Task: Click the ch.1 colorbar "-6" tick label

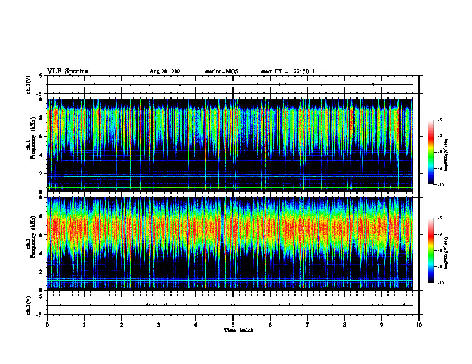Action: click(x=440, y=120)
